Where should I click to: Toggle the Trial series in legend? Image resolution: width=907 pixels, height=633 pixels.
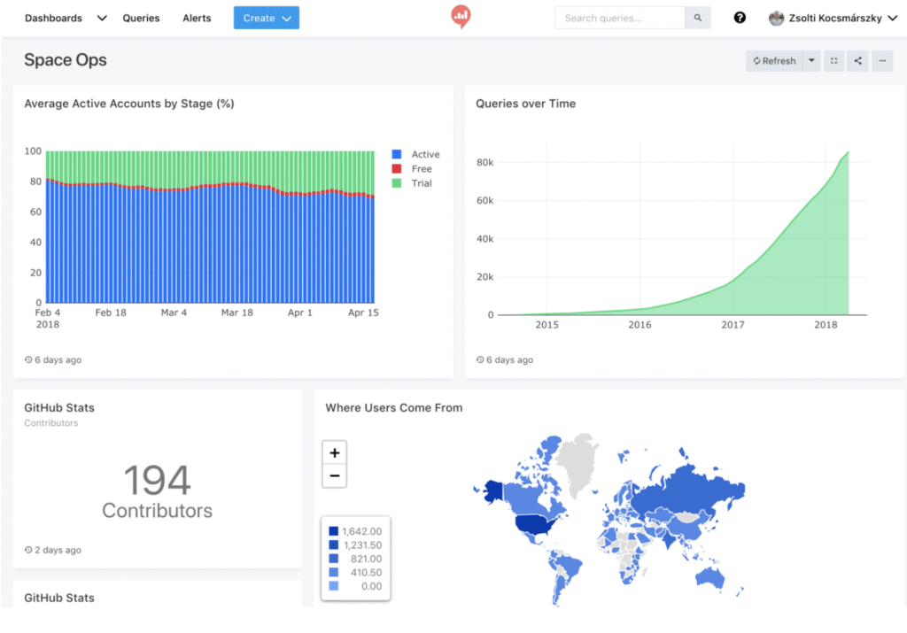pyautogui.click(x=412, y=183)
